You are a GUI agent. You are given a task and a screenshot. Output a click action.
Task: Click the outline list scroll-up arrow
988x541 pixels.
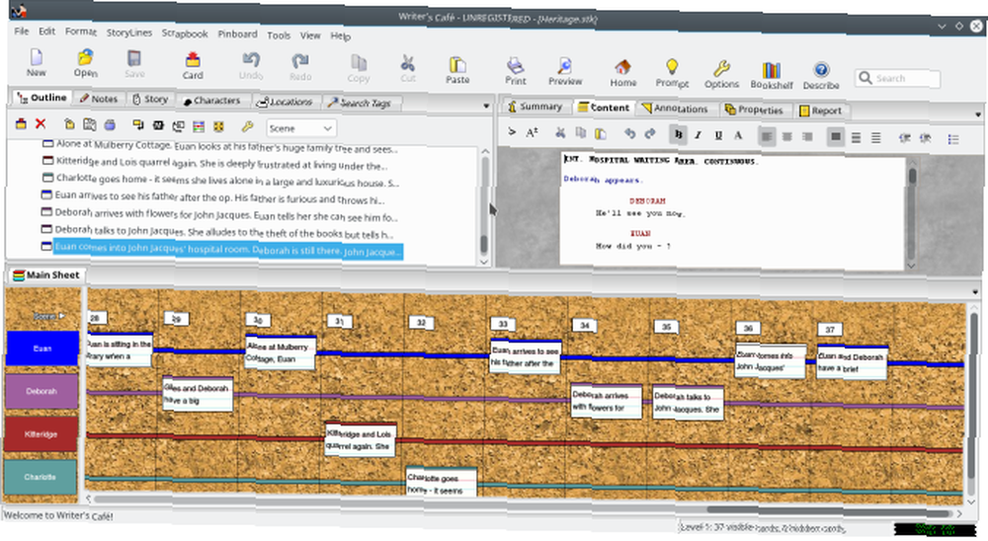click(x=485, y=151)
